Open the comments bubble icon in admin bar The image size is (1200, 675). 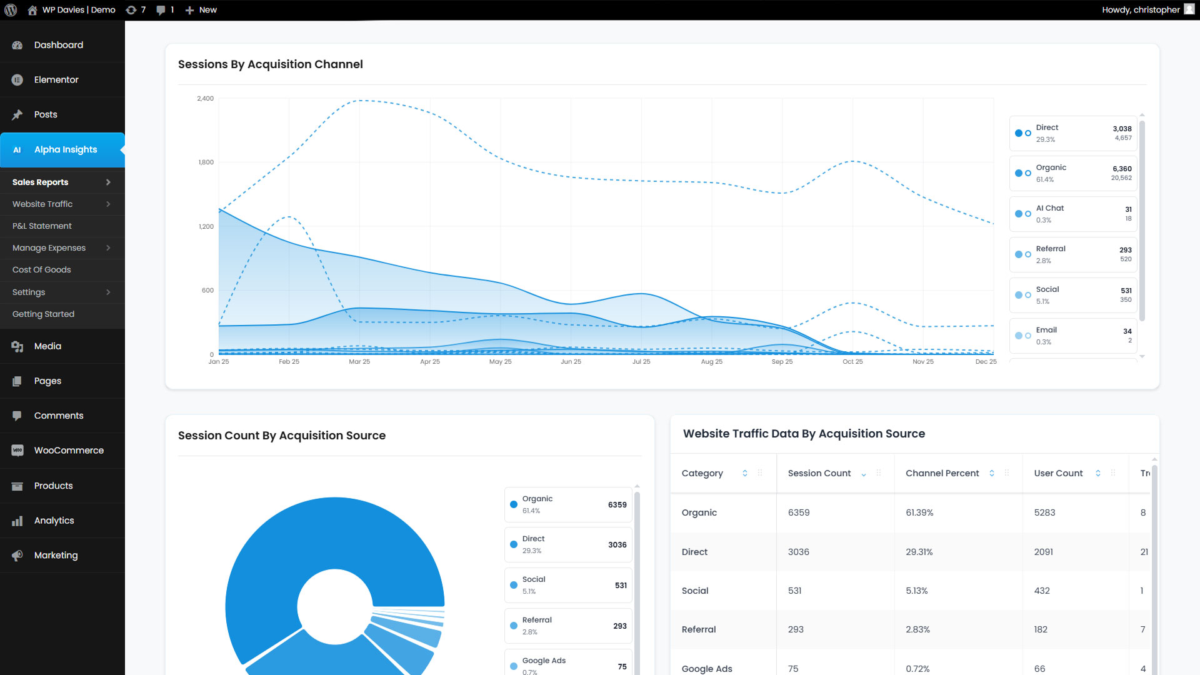point(161,10)
